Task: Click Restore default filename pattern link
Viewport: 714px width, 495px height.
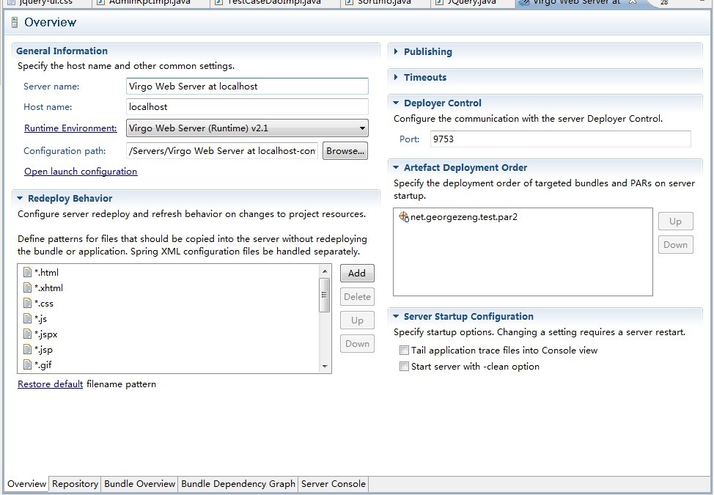Action: click(x=50, y=384)
